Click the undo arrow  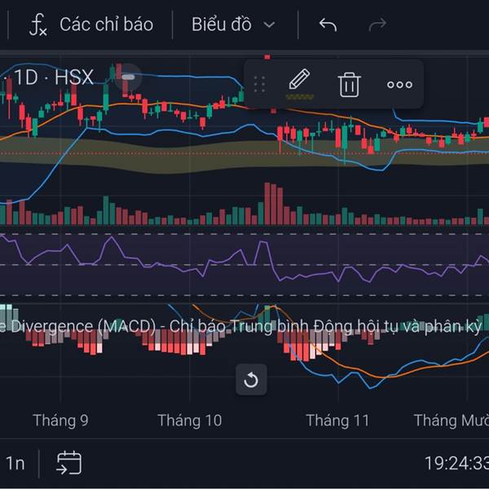coord(328,24)
